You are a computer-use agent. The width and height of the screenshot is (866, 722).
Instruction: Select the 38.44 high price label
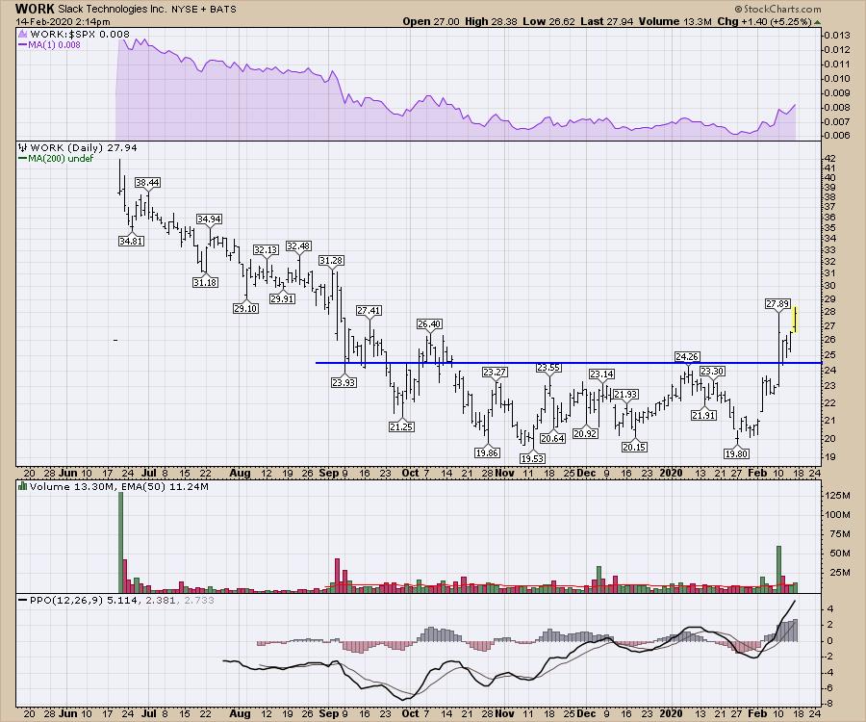147,182
